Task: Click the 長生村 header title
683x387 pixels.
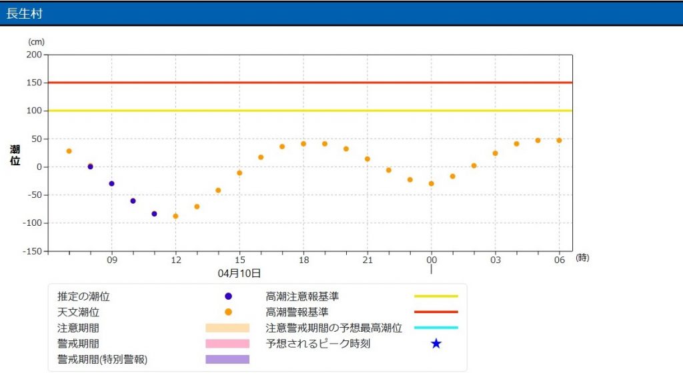Action: click(24, 13)
